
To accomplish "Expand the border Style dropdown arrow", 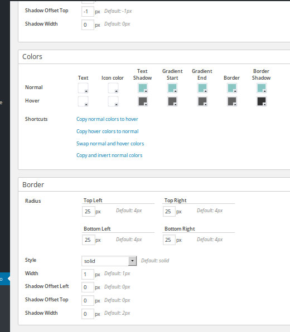I will tap(132, 261).
